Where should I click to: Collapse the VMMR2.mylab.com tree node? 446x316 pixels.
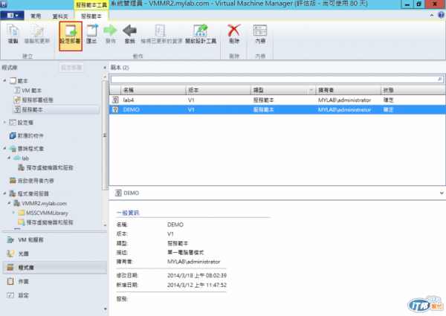coord(9,203)
